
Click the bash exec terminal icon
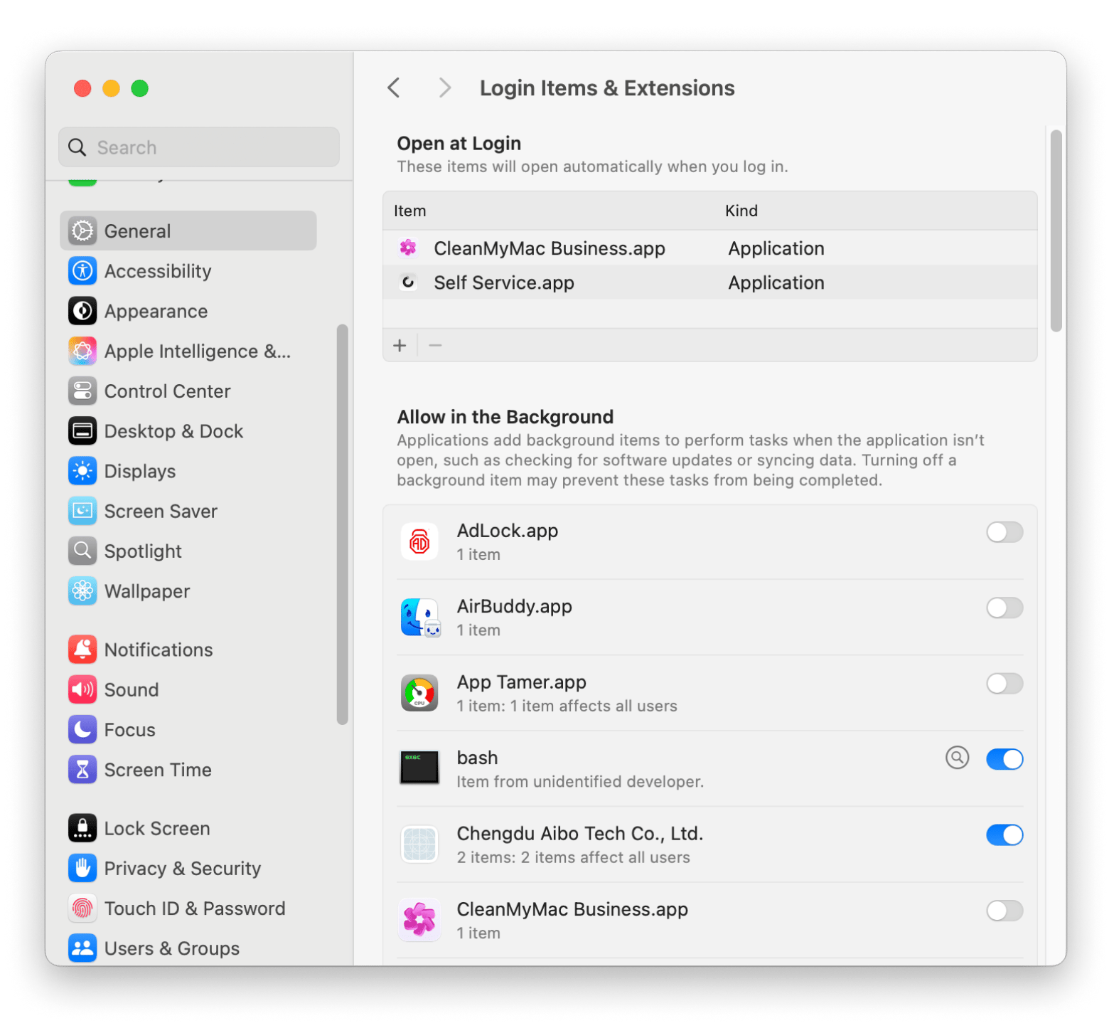[419, 768]
